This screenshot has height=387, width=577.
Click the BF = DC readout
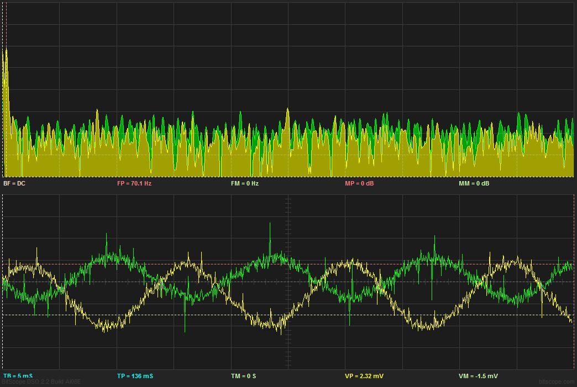[14, 183]
